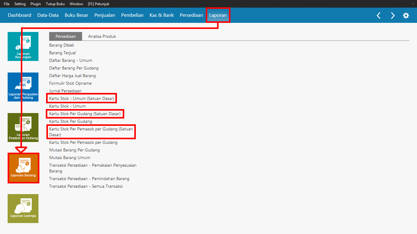
Task: Open Kartu Stok - Umum without Satuan Dasar
Action: [67, 106]
